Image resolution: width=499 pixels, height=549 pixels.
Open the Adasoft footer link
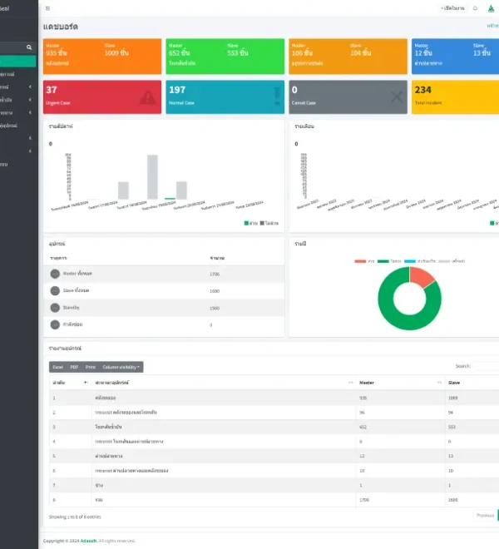(x=89, y=541)
